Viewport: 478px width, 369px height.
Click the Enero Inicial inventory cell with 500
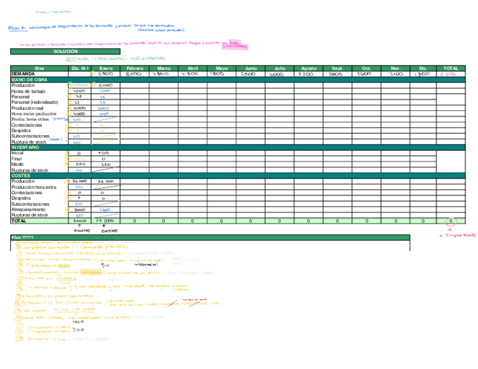point(105,153)
